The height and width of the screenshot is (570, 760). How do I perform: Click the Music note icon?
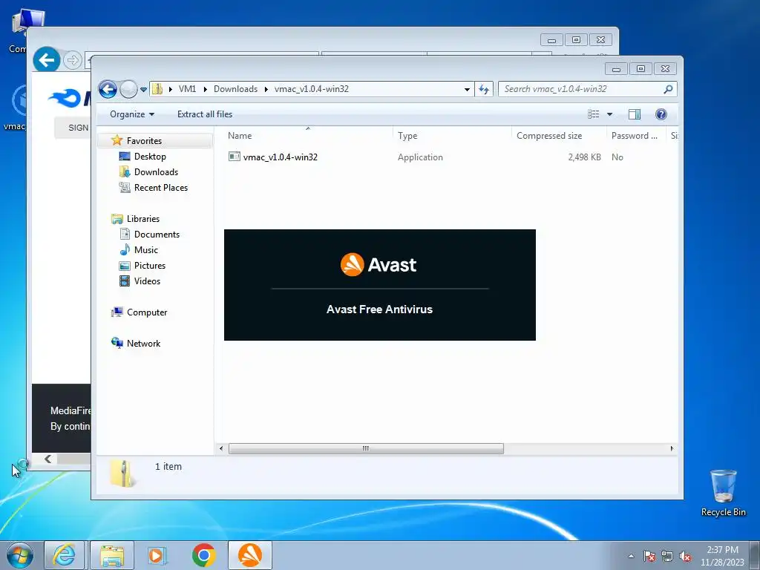pos(125,249)
